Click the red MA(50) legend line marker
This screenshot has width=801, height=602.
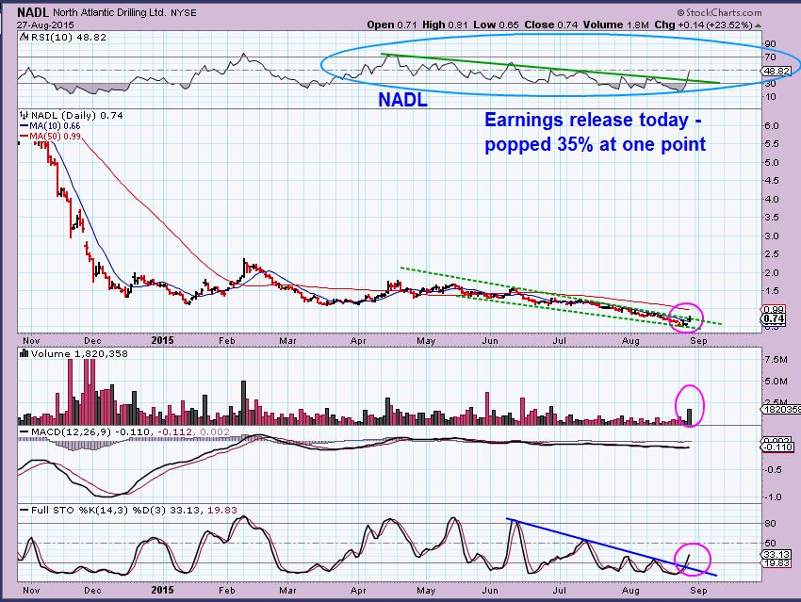pyautogui.click(x=24, y=137)
